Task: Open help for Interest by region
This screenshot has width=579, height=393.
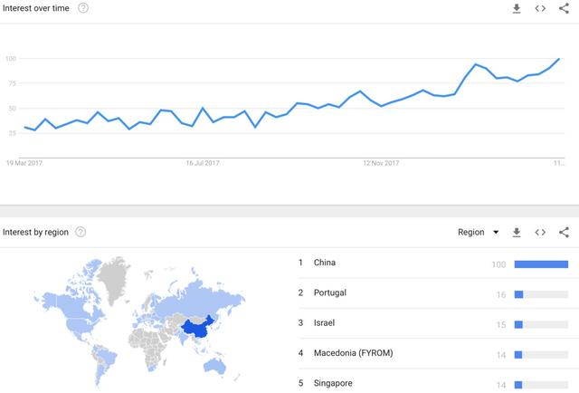Action: [x=81, y=232]
